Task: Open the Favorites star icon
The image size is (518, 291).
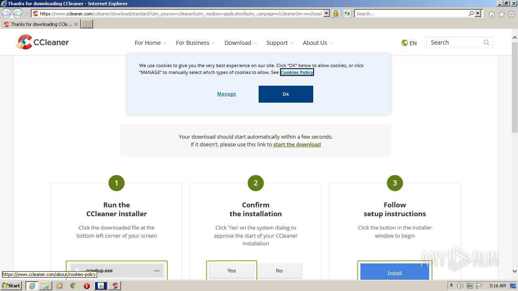Action: coord(501,14)
